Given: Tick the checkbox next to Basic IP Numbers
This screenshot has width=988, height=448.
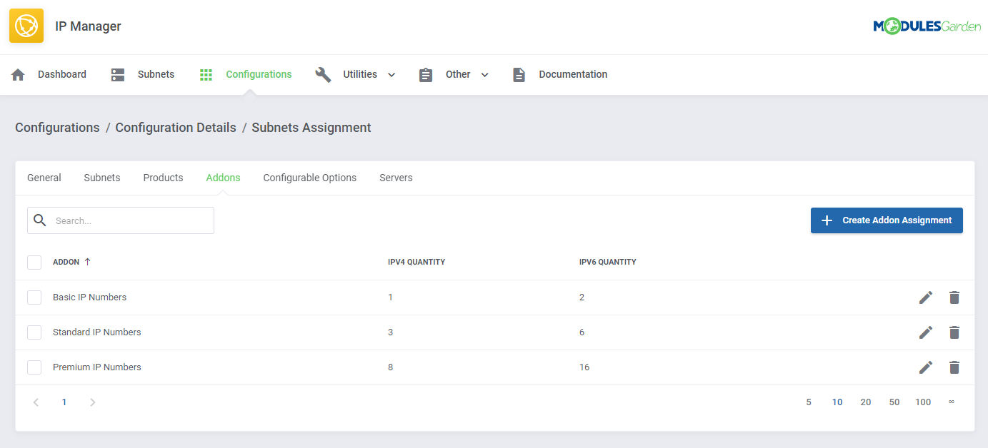Looking at the screenshot, I should pyautogui.click(x=34, y=297).
